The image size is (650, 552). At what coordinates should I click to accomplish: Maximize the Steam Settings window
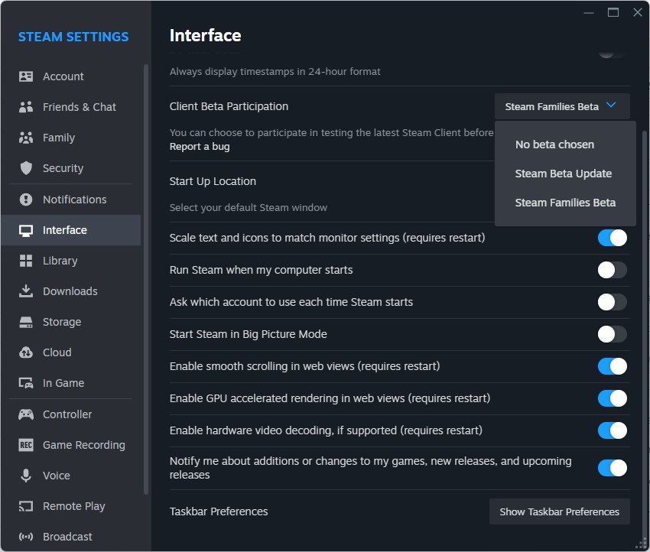point(613,12)
